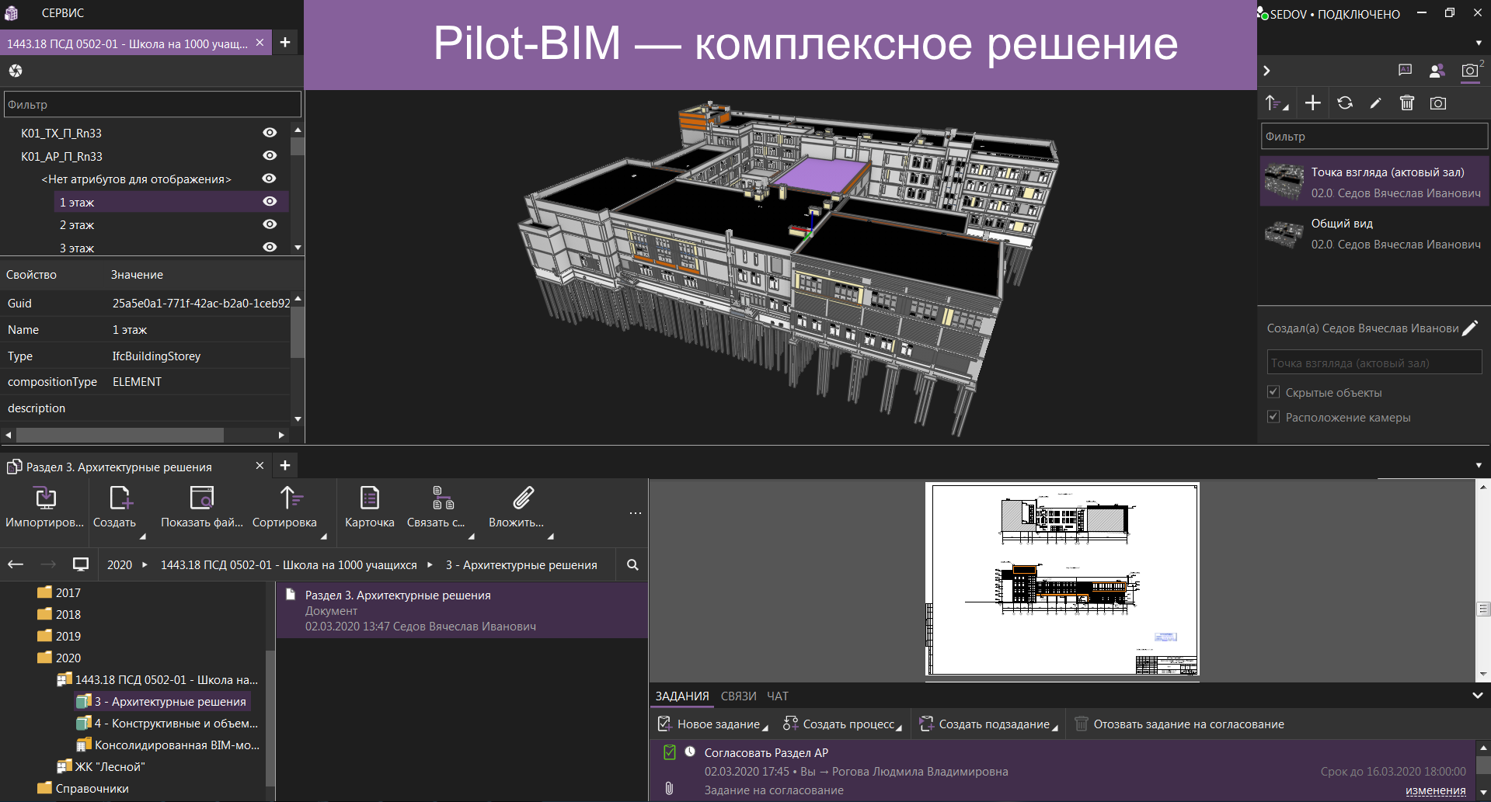Screen dimensions: 1491x802
Task: Open the Создать подзадание dropdown
Action: [x=1055, y=727]
